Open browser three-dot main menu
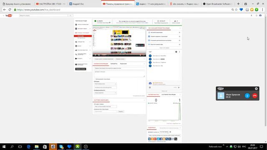Screen dimensions: 267x150 click(262, 10)
